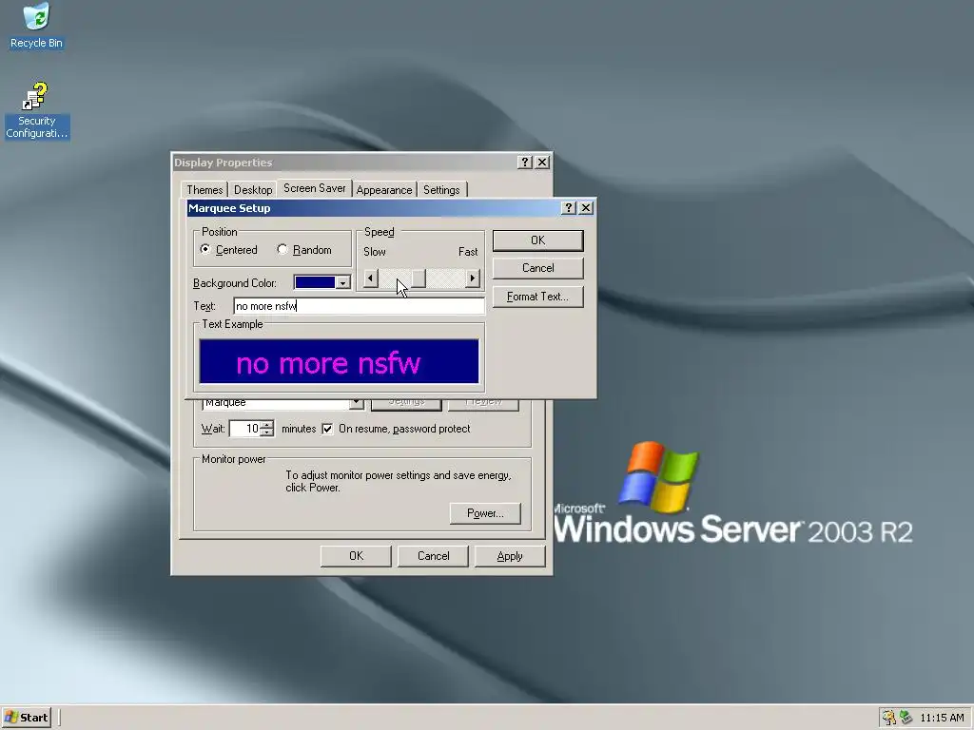The height and width of the screenshot is (730, 974).
Task: Click Apply in Display Properties
Action: click(x=510, y=556)
